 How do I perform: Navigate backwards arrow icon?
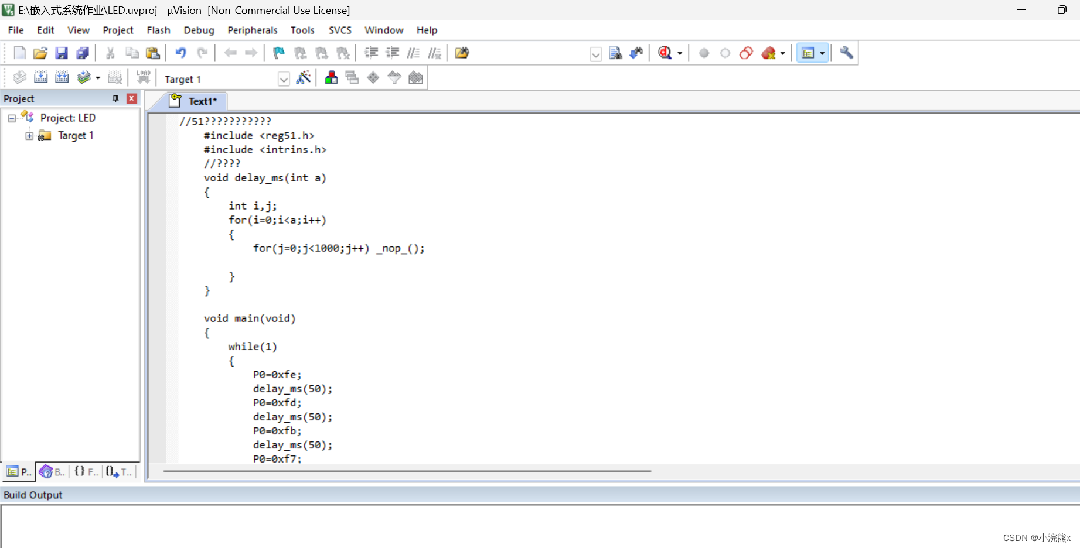[230, 53]
